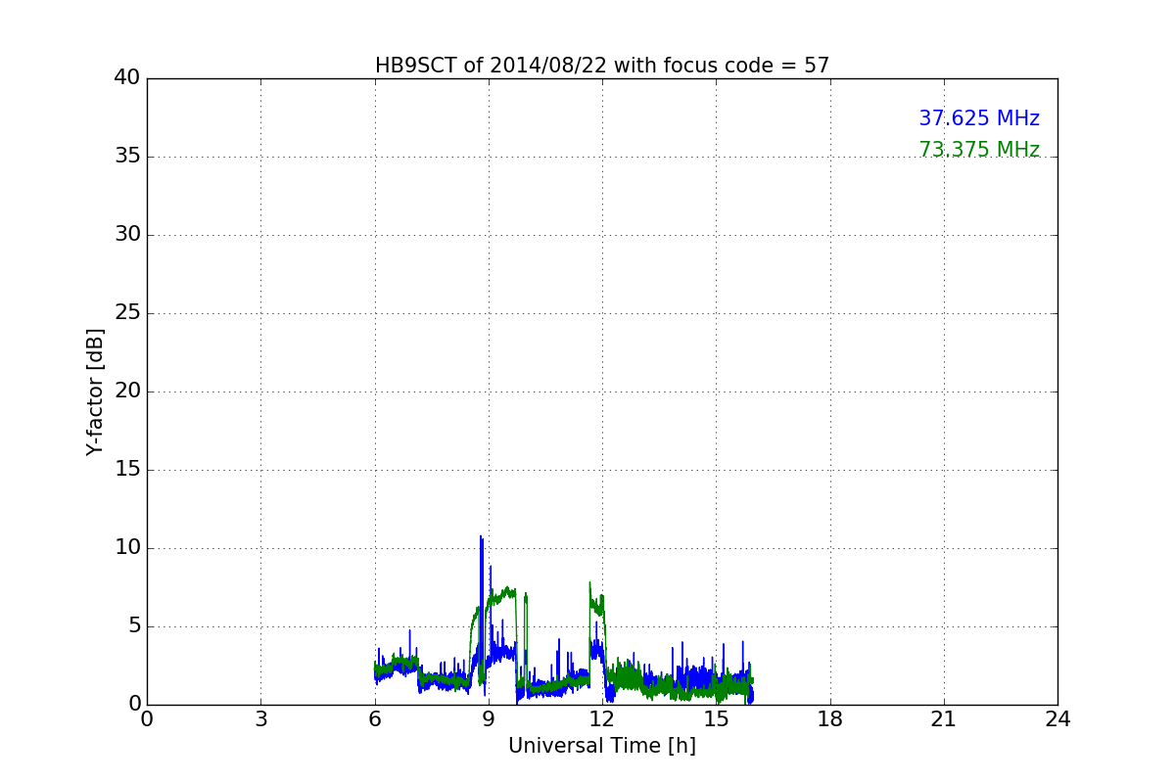Click the x-axis tick label 9
The width and height of the screenshot is (1175, 783).
(489, 719)
